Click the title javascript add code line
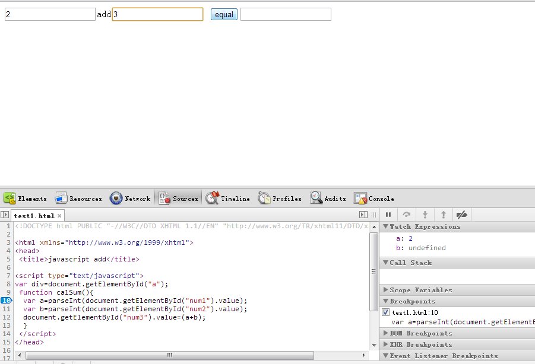Viewport: 535px width, 364px height. (x=79, y=259)
